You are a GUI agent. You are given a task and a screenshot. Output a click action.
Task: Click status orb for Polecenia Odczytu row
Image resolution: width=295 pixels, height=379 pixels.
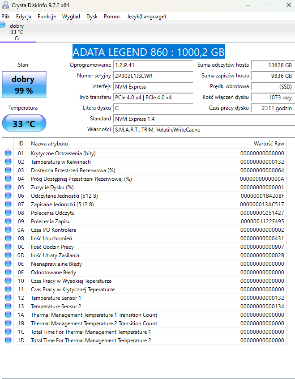(8, 213)
